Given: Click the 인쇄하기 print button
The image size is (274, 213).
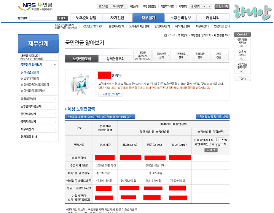Looking at the screenshot, I should (x=222, y=6).
